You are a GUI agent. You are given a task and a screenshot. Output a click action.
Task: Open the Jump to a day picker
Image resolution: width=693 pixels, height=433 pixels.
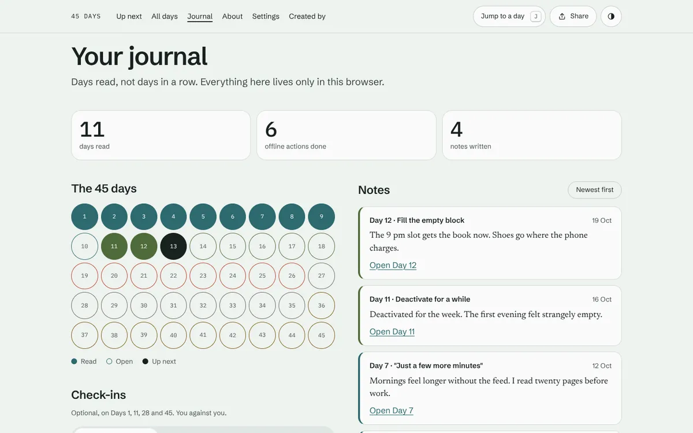pos(509,16)
